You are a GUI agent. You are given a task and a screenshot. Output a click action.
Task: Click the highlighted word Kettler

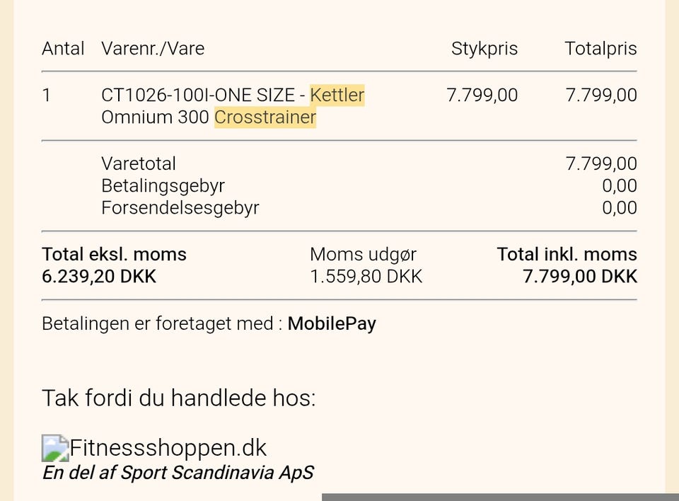[x=337, y=95]
